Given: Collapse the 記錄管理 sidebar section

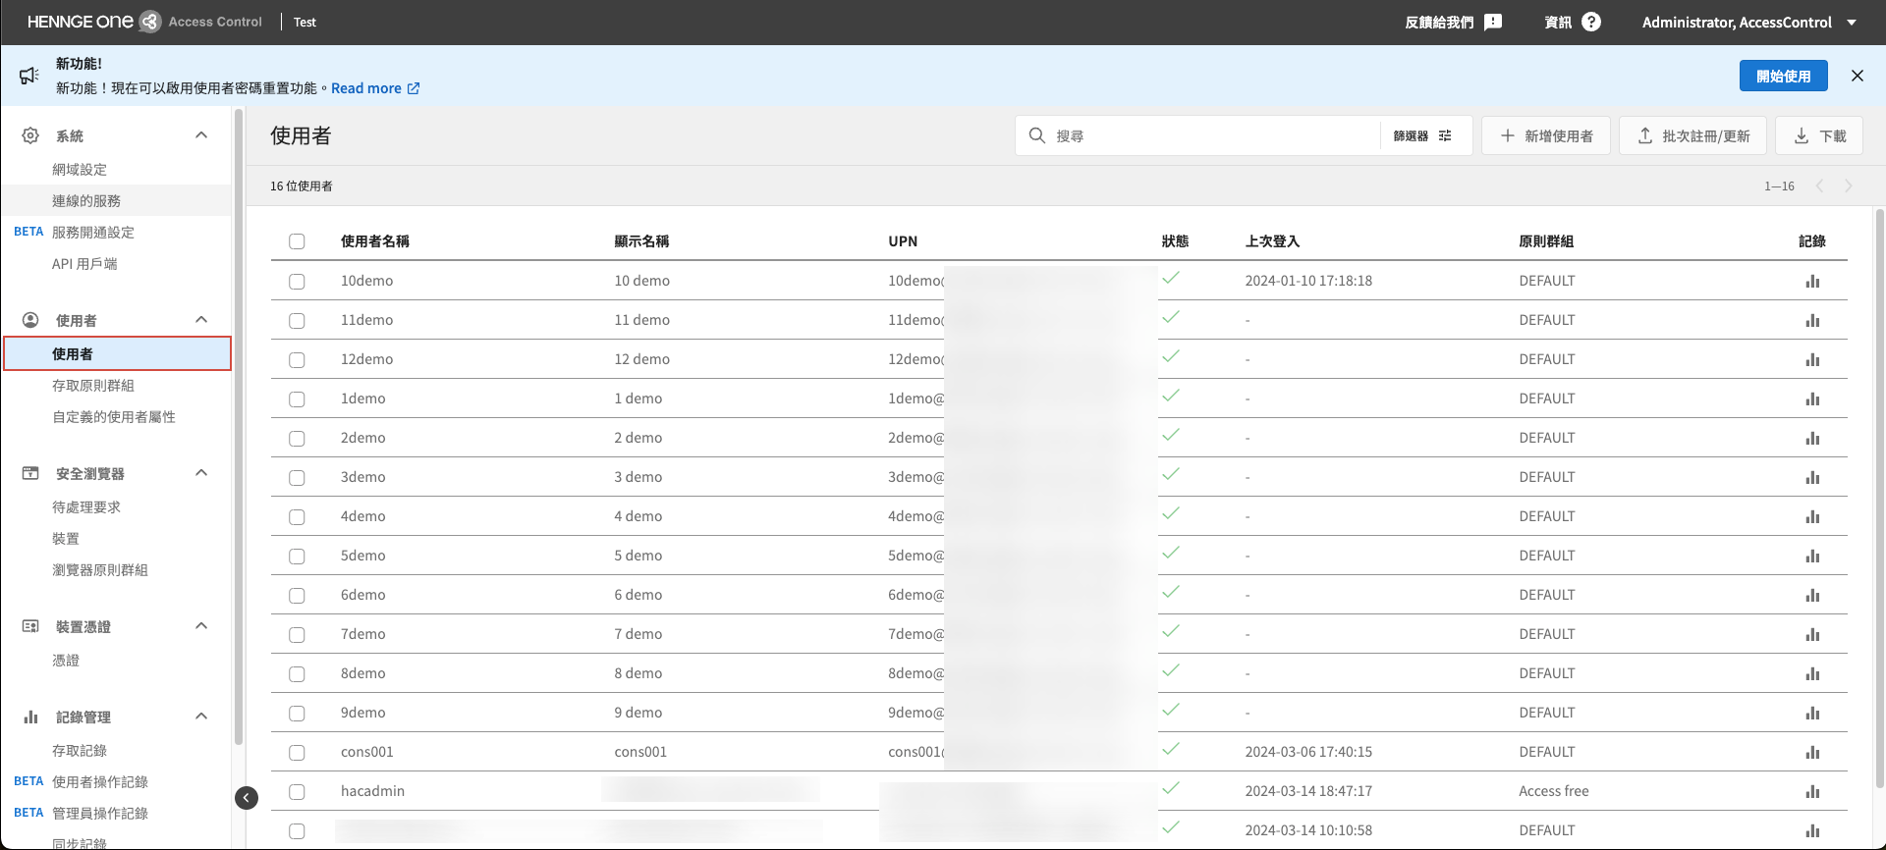Looking at the screenshot, I should [201, 717].
